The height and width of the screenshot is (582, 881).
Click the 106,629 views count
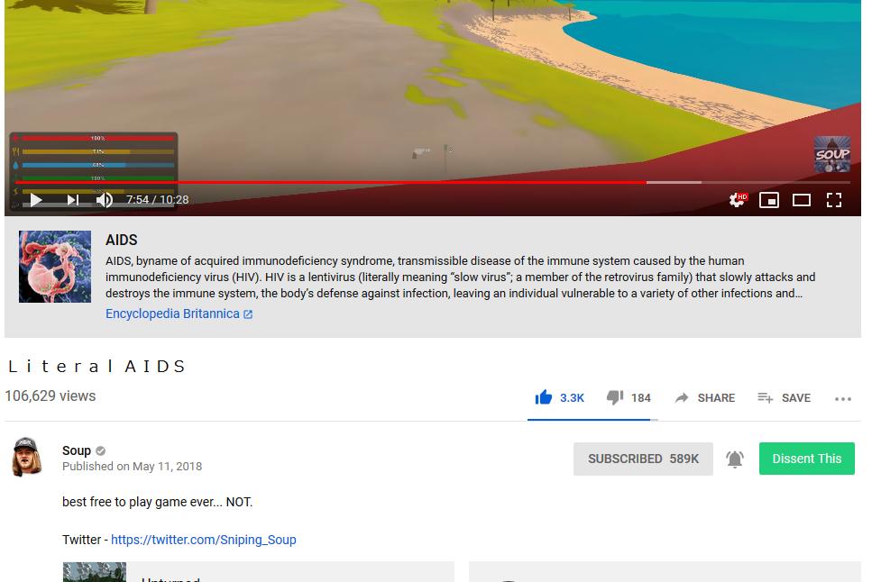click(50, 396)
